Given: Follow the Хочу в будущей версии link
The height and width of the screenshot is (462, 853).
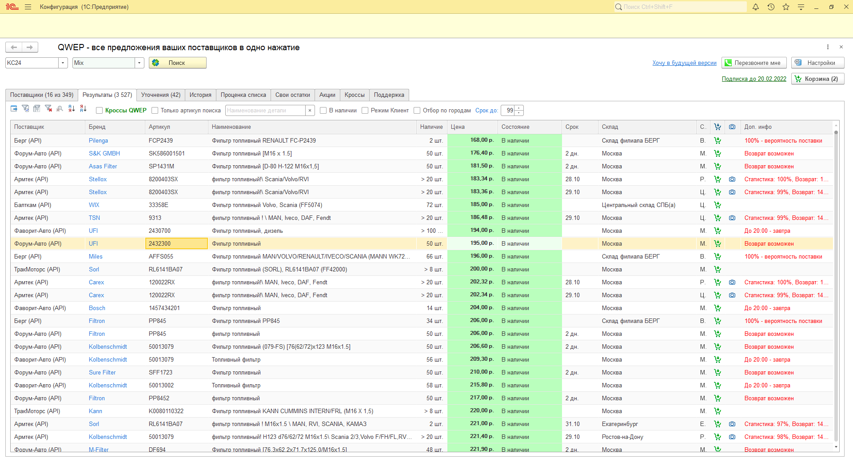Looking at the screenshot, I should pos(685,63).
